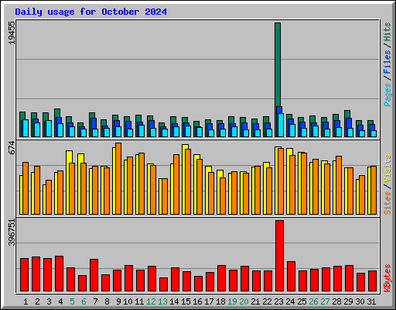Image resolution: width=396 pixels, height=310 pixels.
Task: Click the orange Sites bar for day 3
Action: [x=49, y=197]
